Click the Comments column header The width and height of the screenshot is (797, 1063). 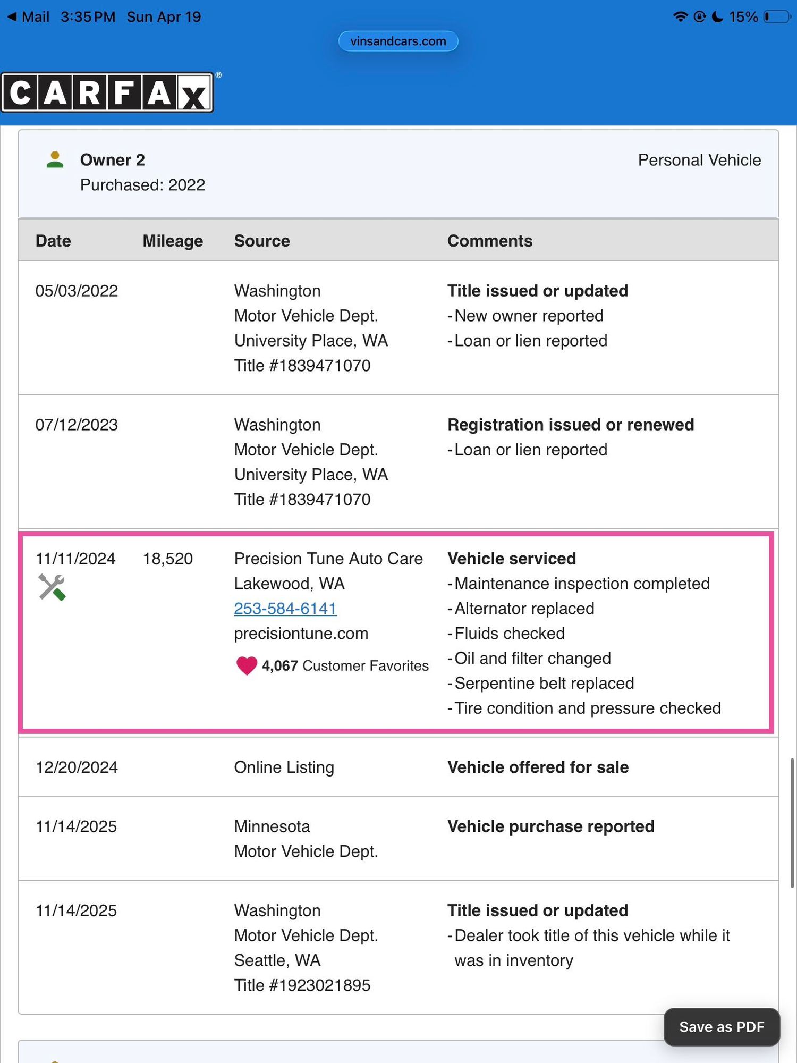[489, 241]
